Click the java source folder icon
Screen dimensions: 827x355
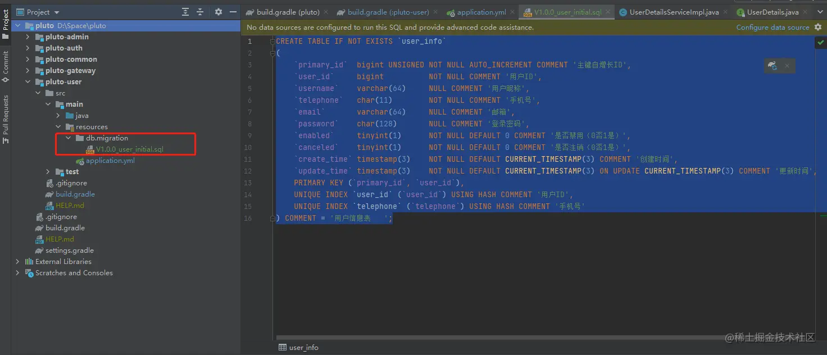(x=70, y=115)
